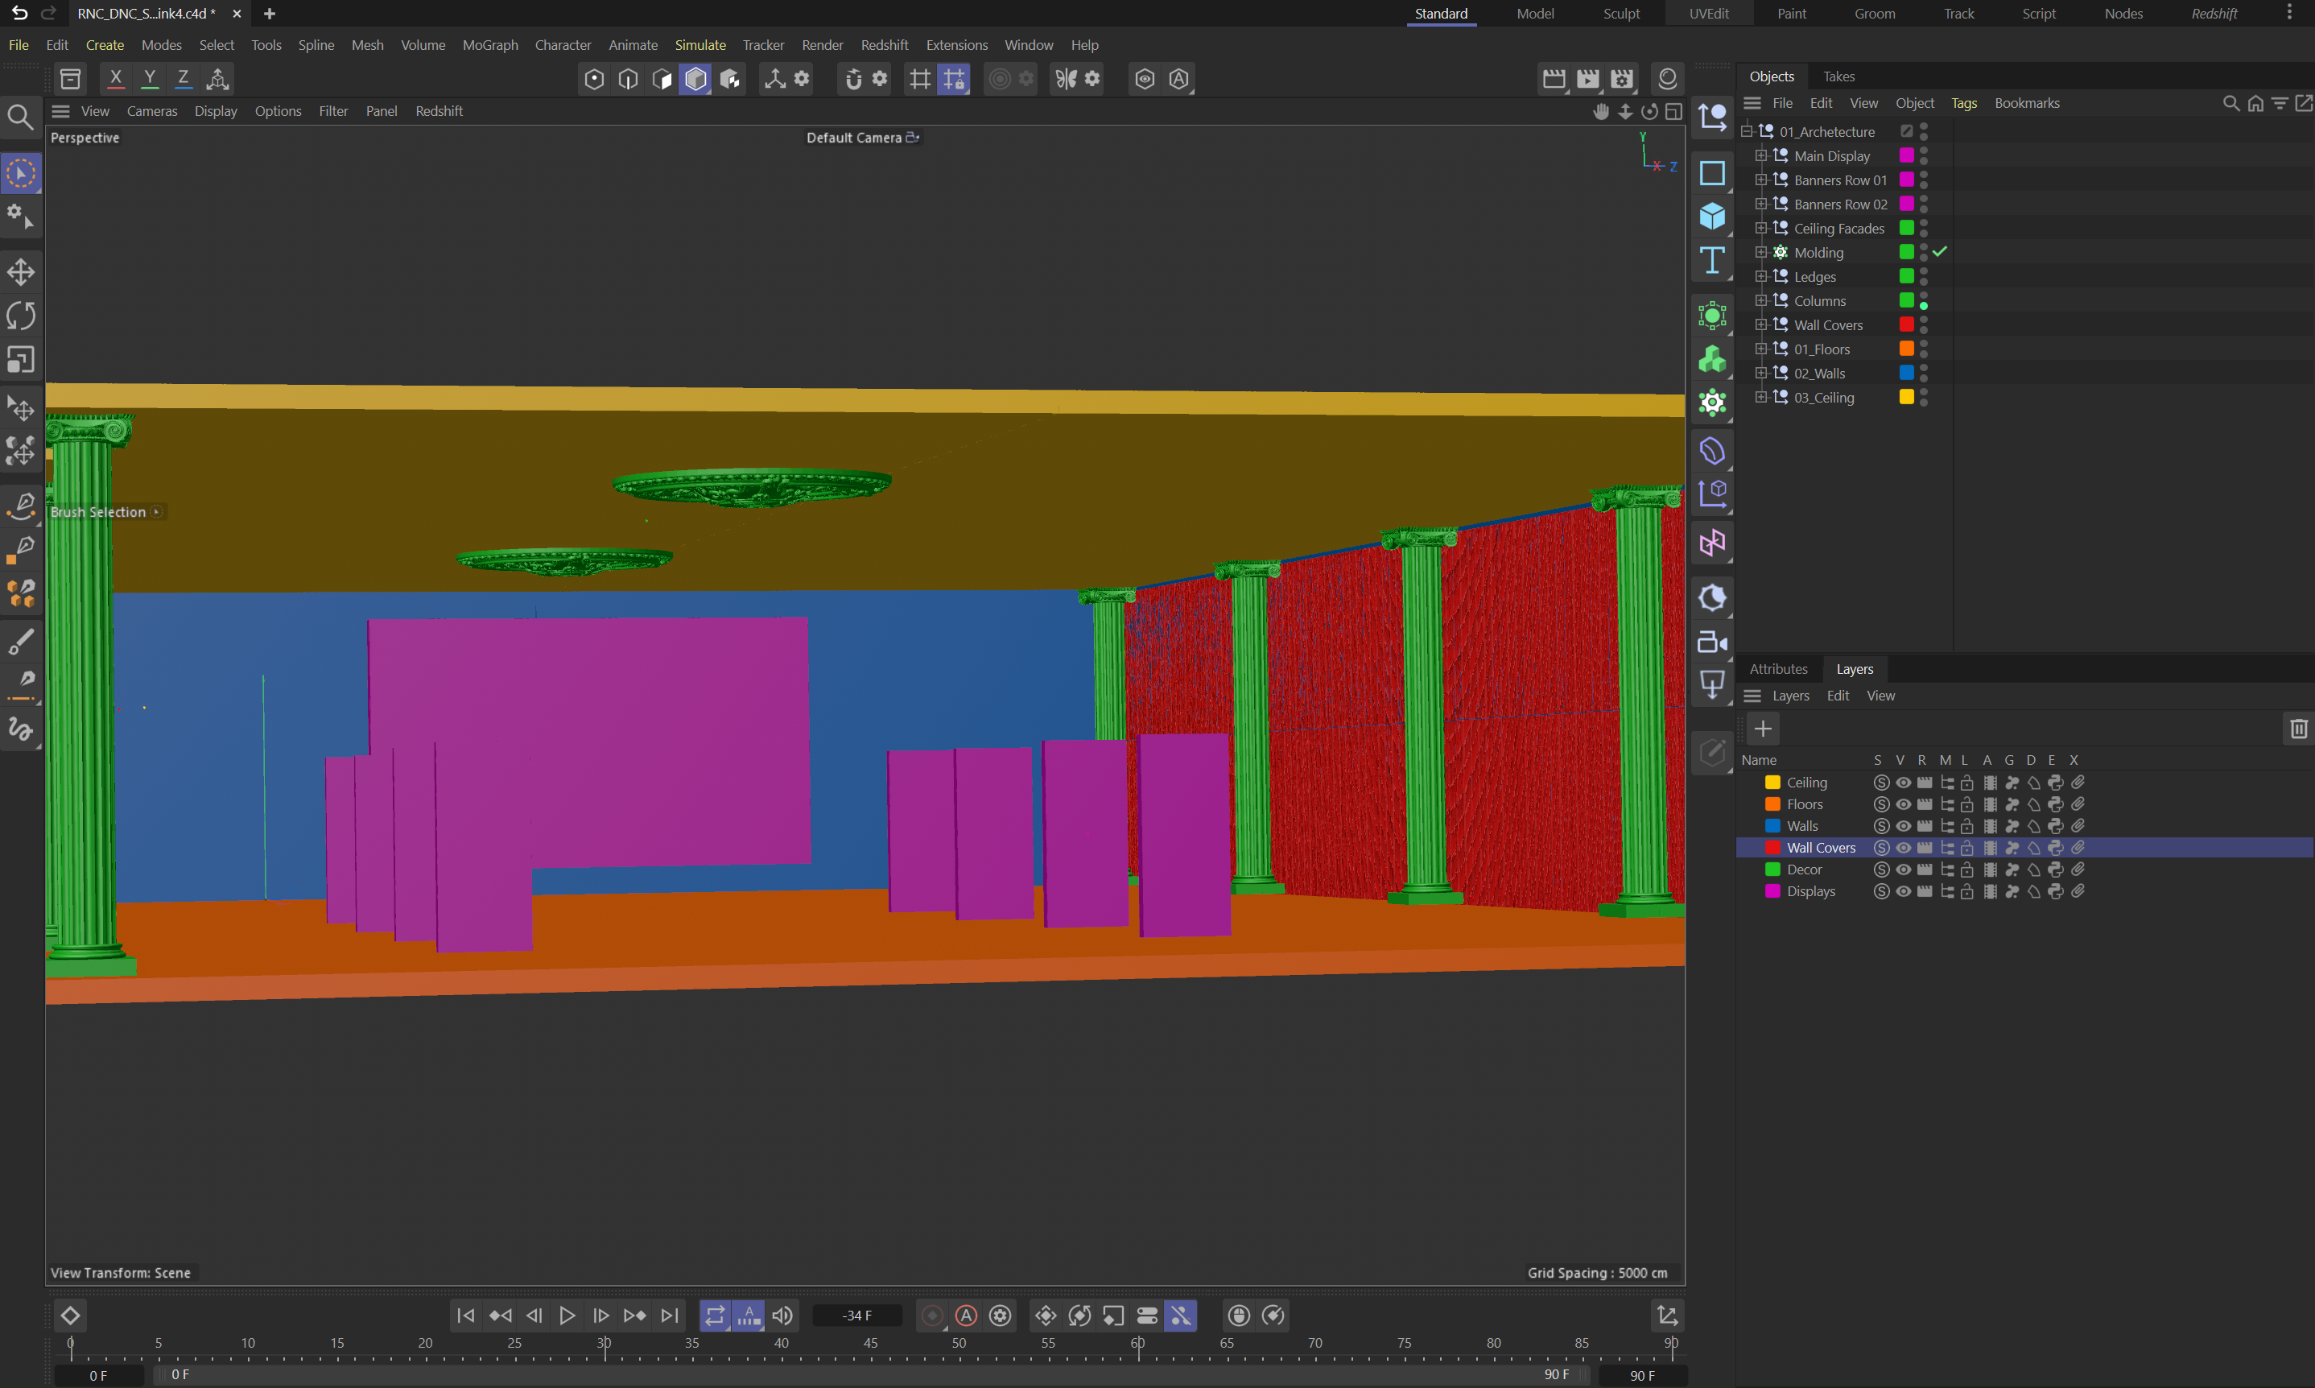The image size is (2315, 1388).
Task: Expand Ceiling Facades object
Action: click(x=1761, y=228)
